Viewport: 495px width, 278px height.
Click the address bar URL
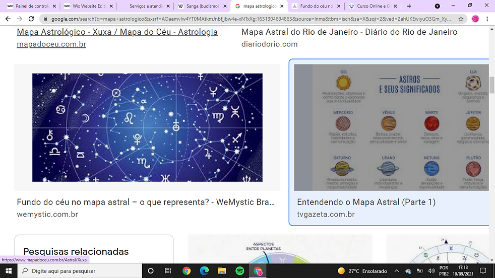[x=251, y=19]
